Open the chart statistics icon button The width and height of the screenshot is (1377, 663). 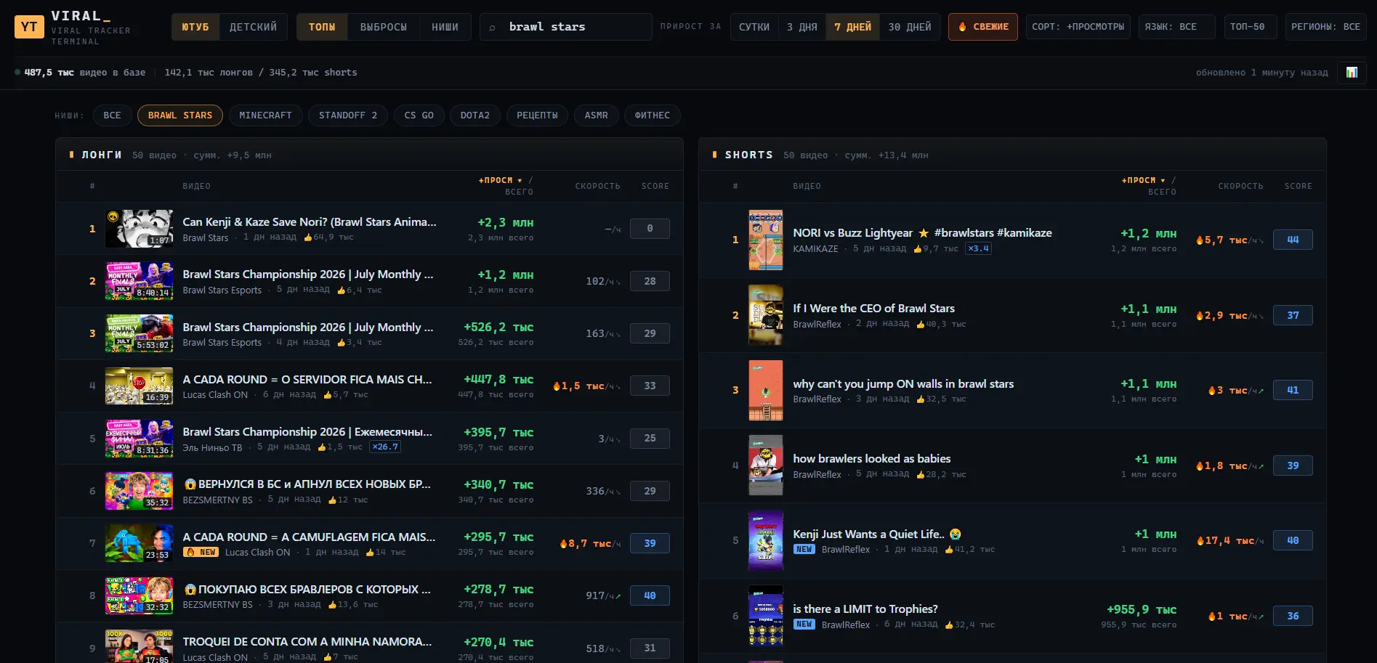click(x=1352, y=73)
